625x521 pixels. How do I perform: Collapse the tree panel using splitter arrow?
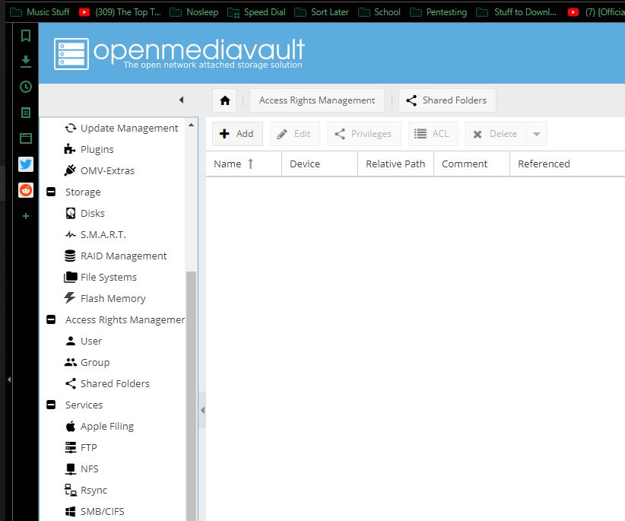pyautogui.click(x=202, y=410)
